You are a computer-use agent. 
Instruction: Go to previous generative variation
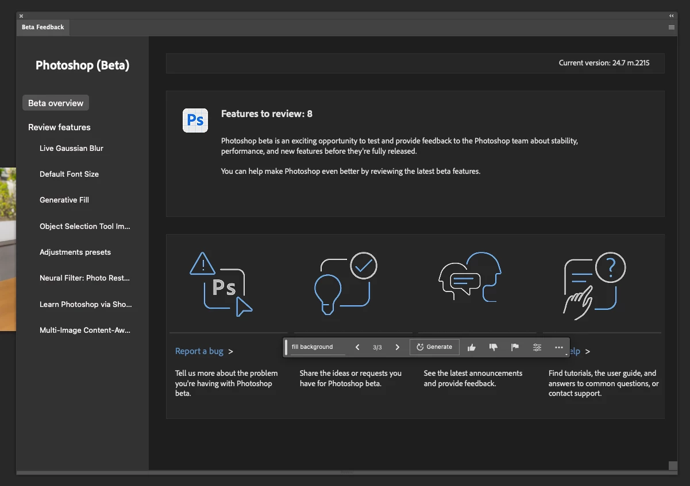coord(357,347)
